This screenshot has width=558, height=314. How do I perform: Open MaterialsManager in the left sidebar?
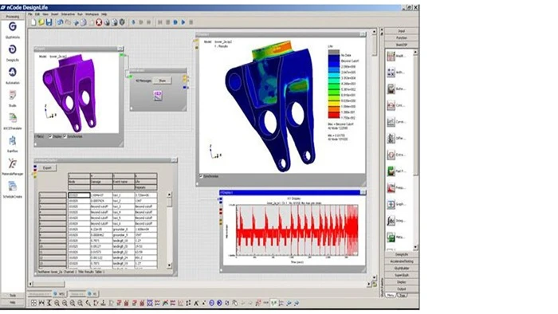(13, 163)
